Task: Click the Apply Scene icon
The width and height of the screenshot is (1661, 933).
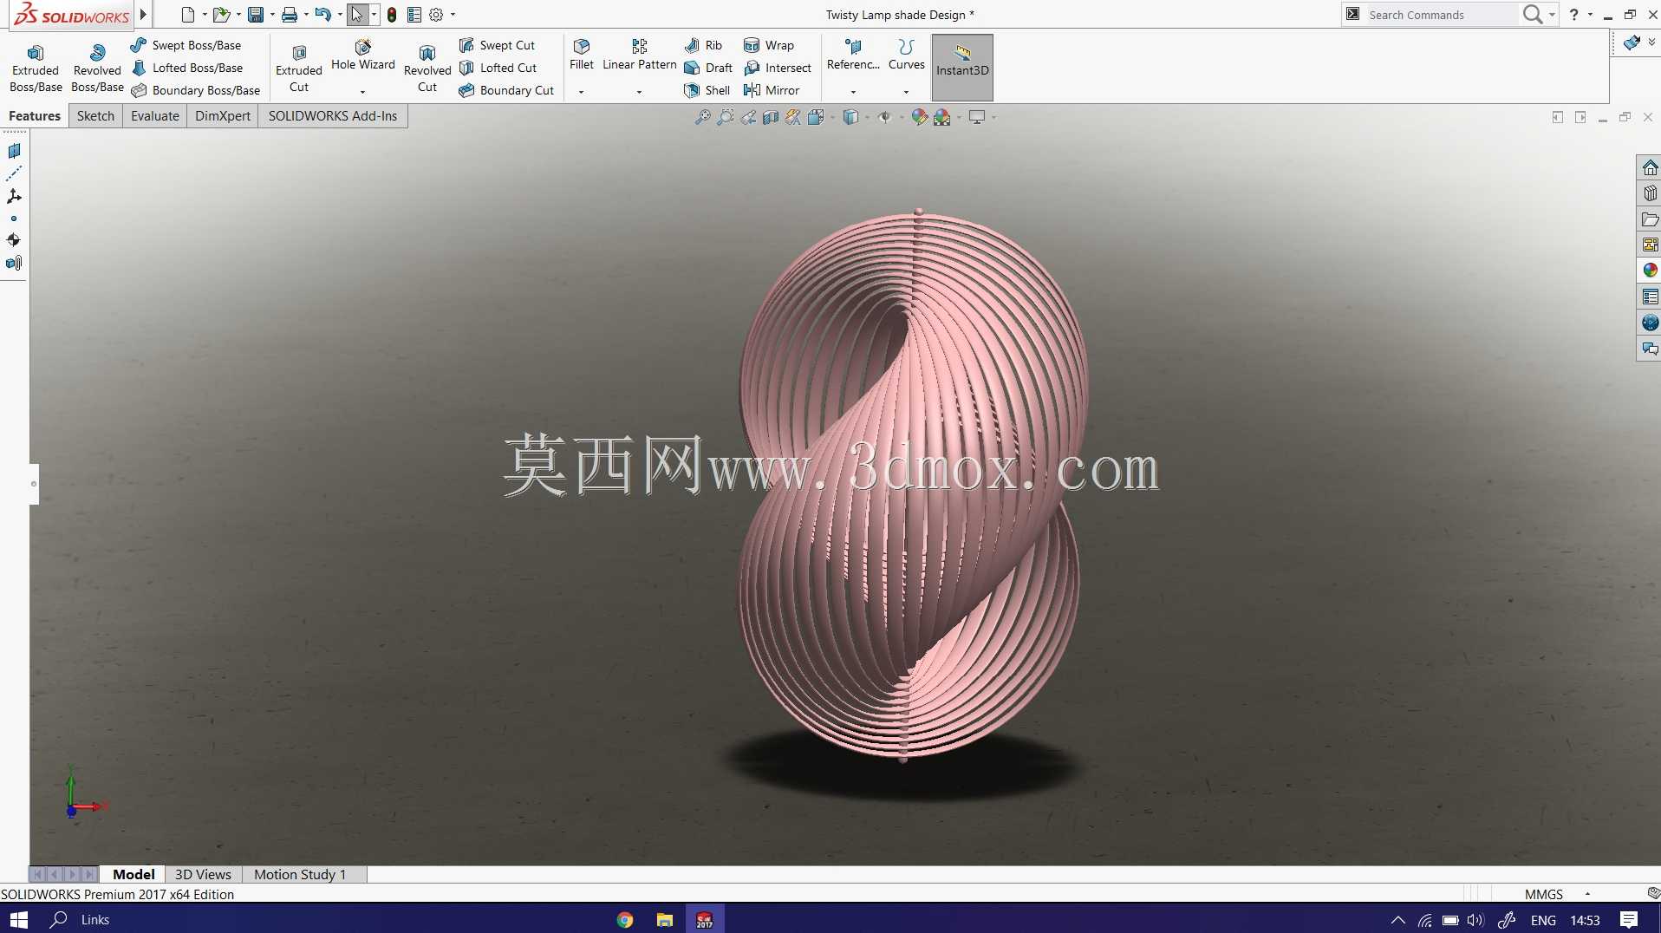Action: (942, 117)
